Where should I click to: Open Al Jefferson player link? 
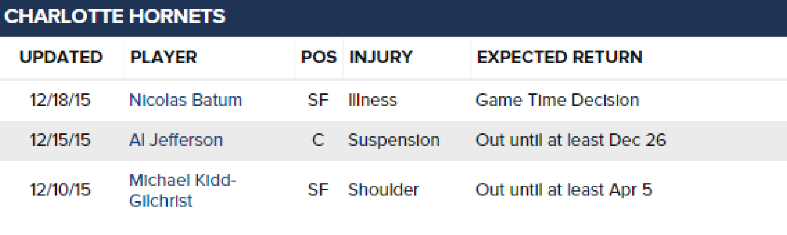(x=176, y=140)
